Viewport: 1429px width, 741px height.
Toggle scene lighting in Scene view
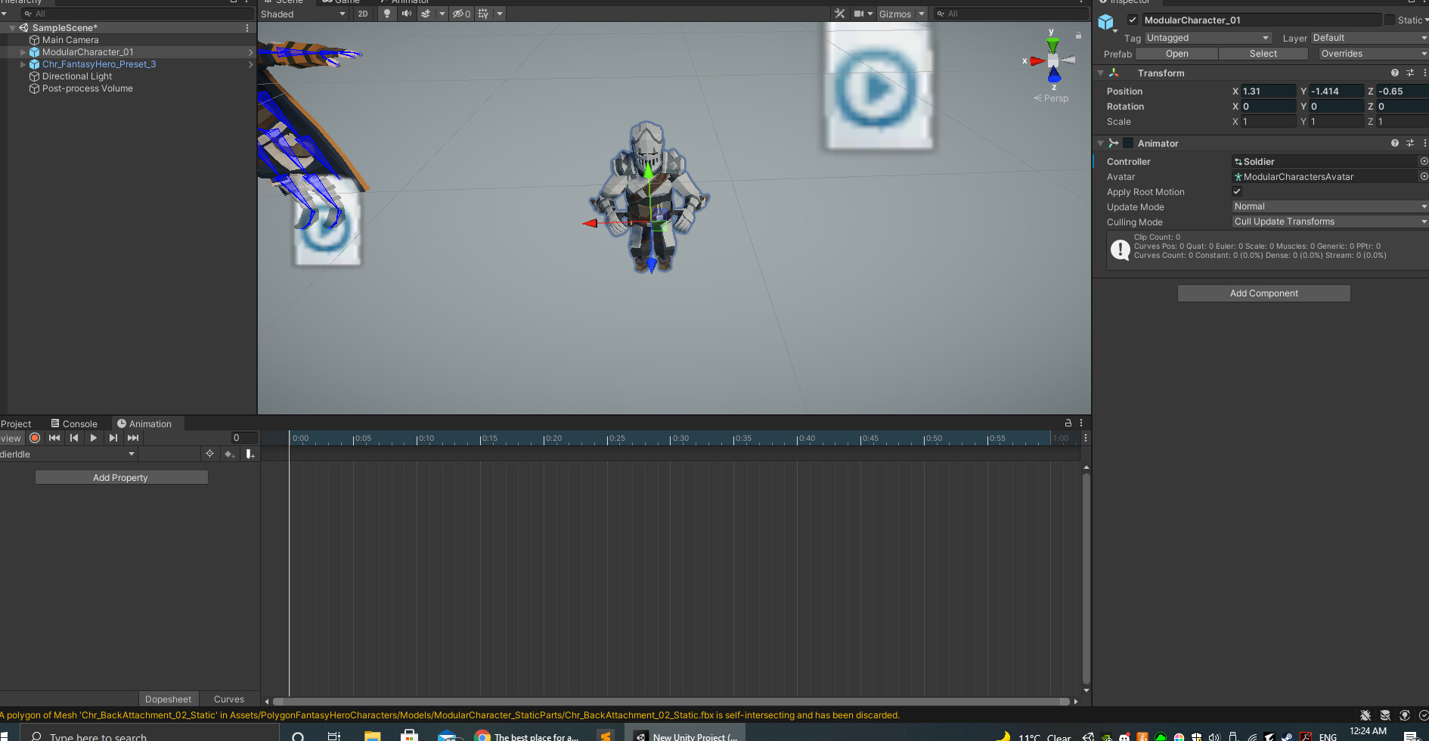pos(387,14)
